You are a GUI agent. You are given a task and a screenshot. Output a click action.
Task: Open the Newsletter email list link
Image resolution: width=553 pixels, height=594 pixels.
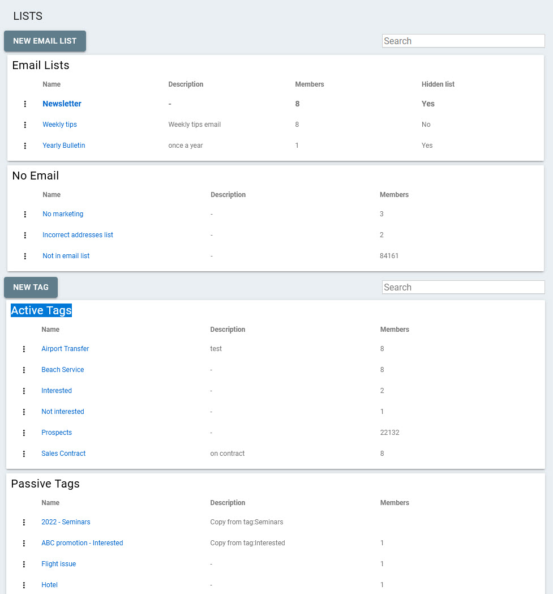62,104
